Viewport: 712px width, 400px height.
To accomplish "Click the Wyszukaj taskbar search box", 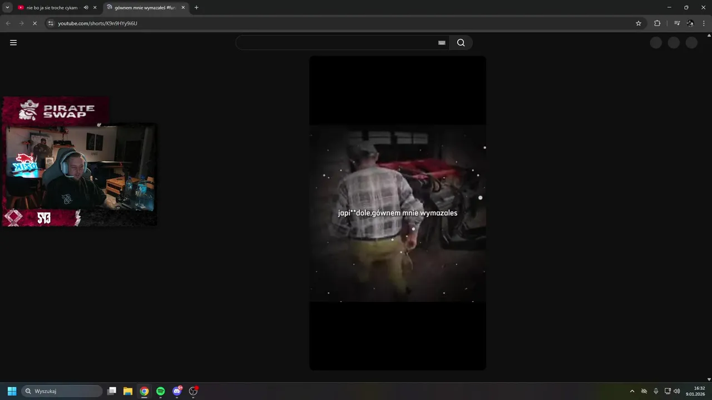I will coord(62,391).
